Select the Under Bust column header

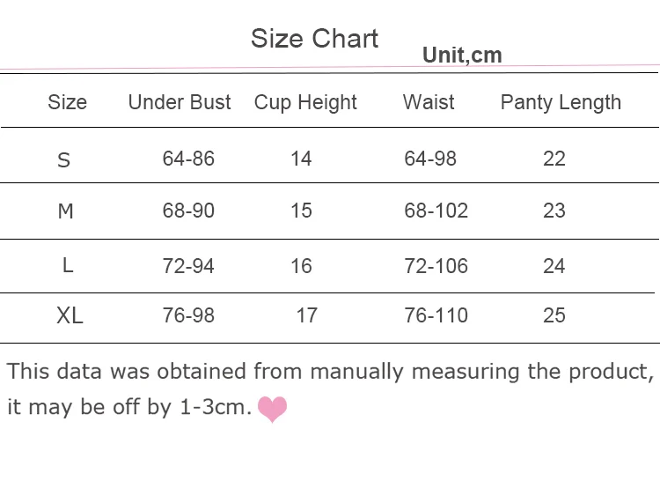pyautogui.click(x=180, y=102)
